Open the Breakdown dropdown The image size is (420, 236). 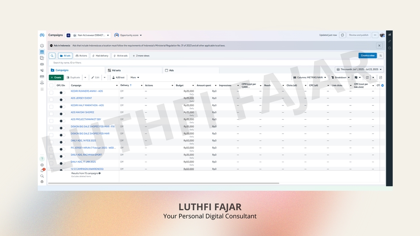pyautogui.click(x=340, y=77)
